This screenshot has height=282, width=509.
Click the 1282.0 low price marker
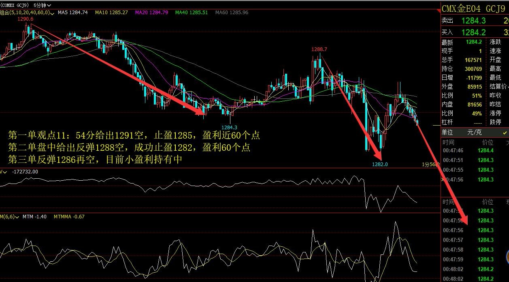[x=380, y=164]
